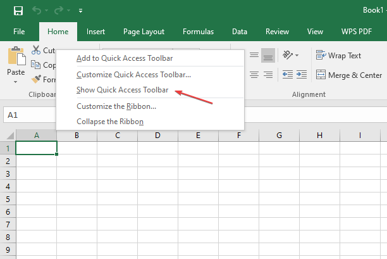Click the Copy icon
Viewport: 387px width, 259px height.
(36, 65)
